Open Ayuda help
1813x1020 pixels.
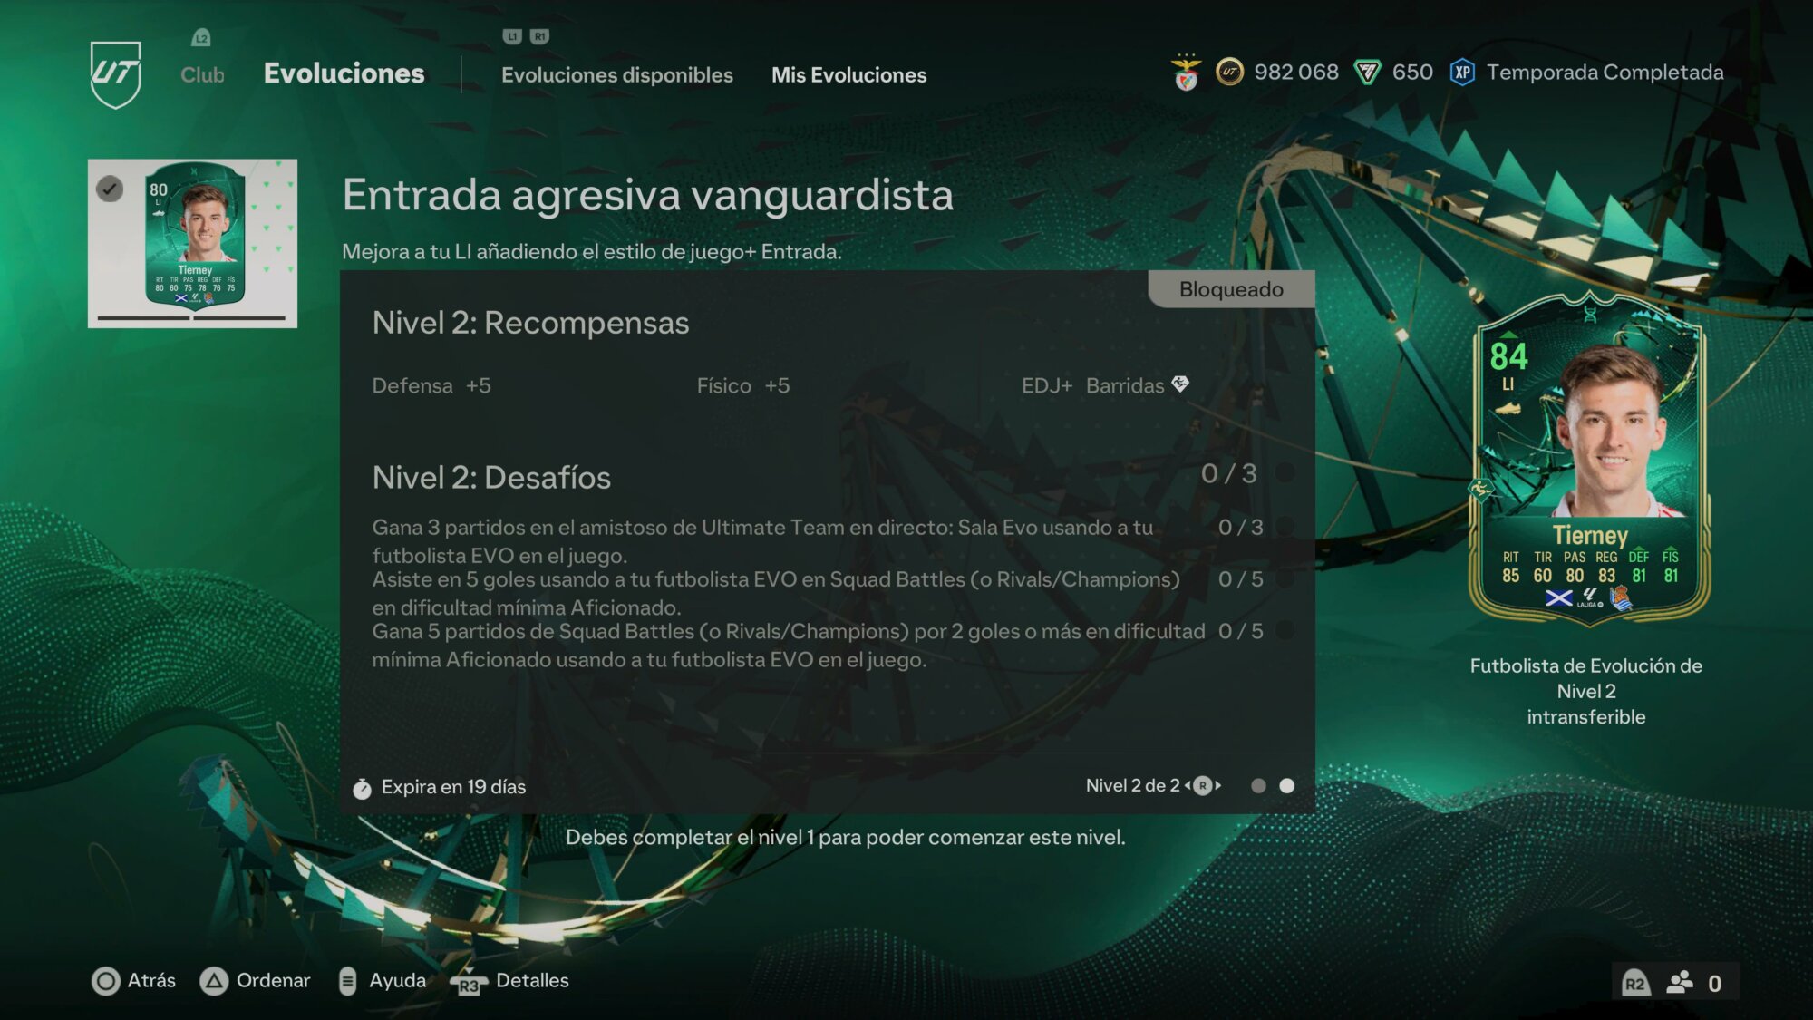click(397, 980)
